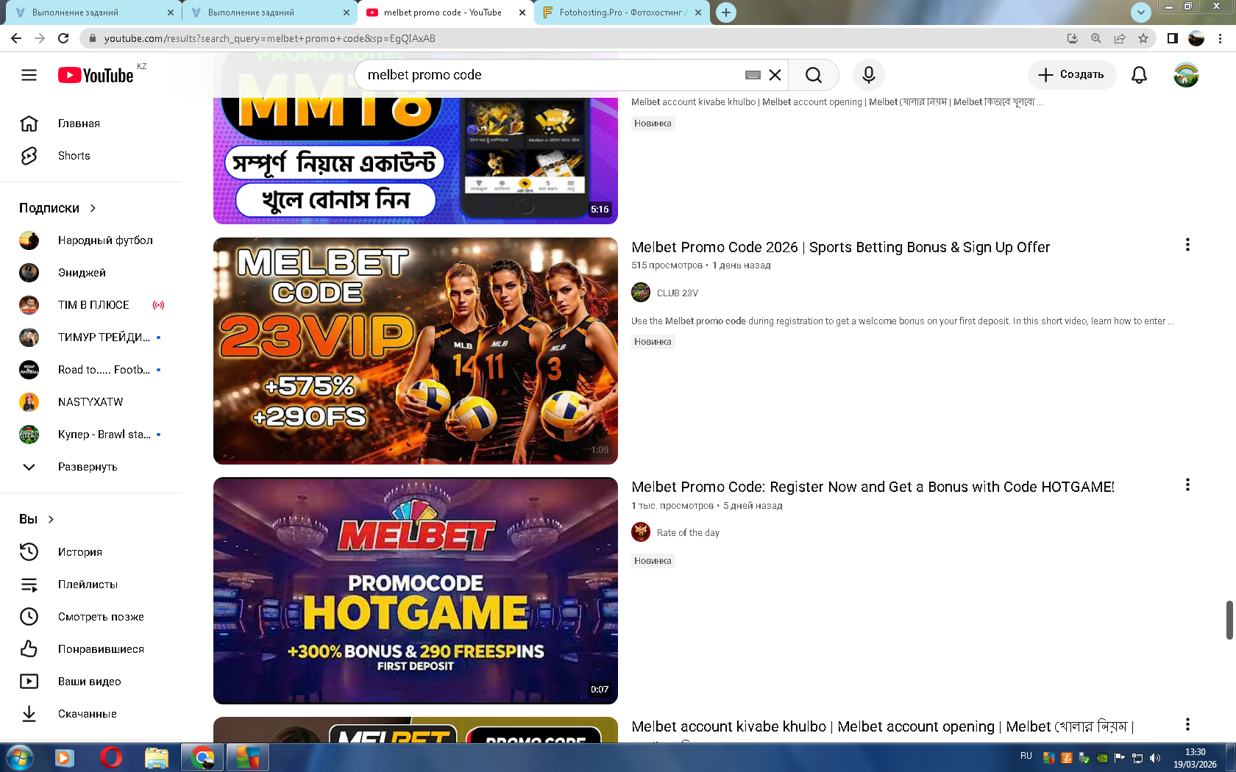Open File Explorer from taskbar

coord(156,757)
